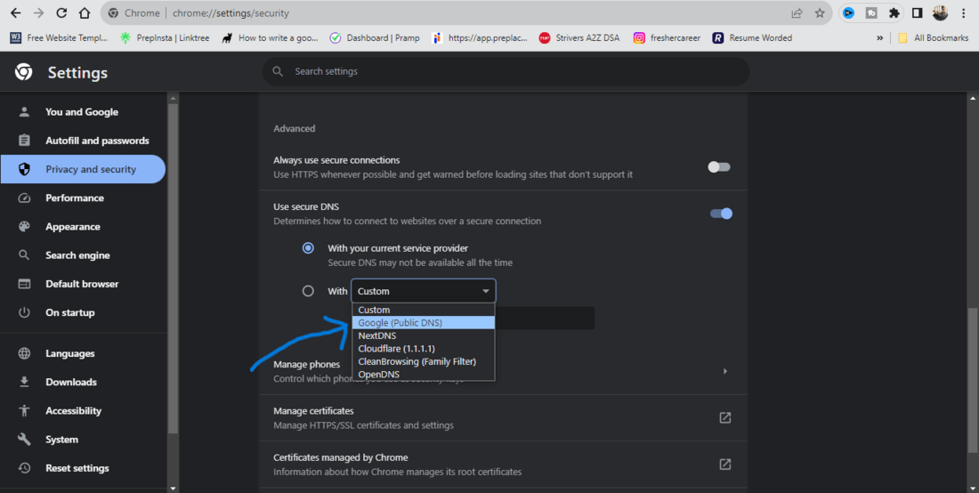Open Certificates managed by Chrome link

click(724, 465)
